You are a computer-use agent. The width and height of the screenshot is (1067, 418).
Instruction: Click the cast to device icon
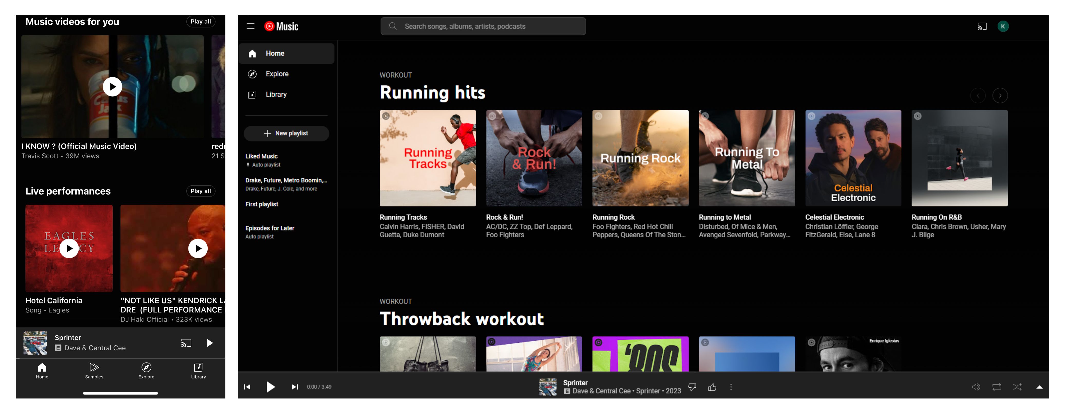tap(982, 26)
